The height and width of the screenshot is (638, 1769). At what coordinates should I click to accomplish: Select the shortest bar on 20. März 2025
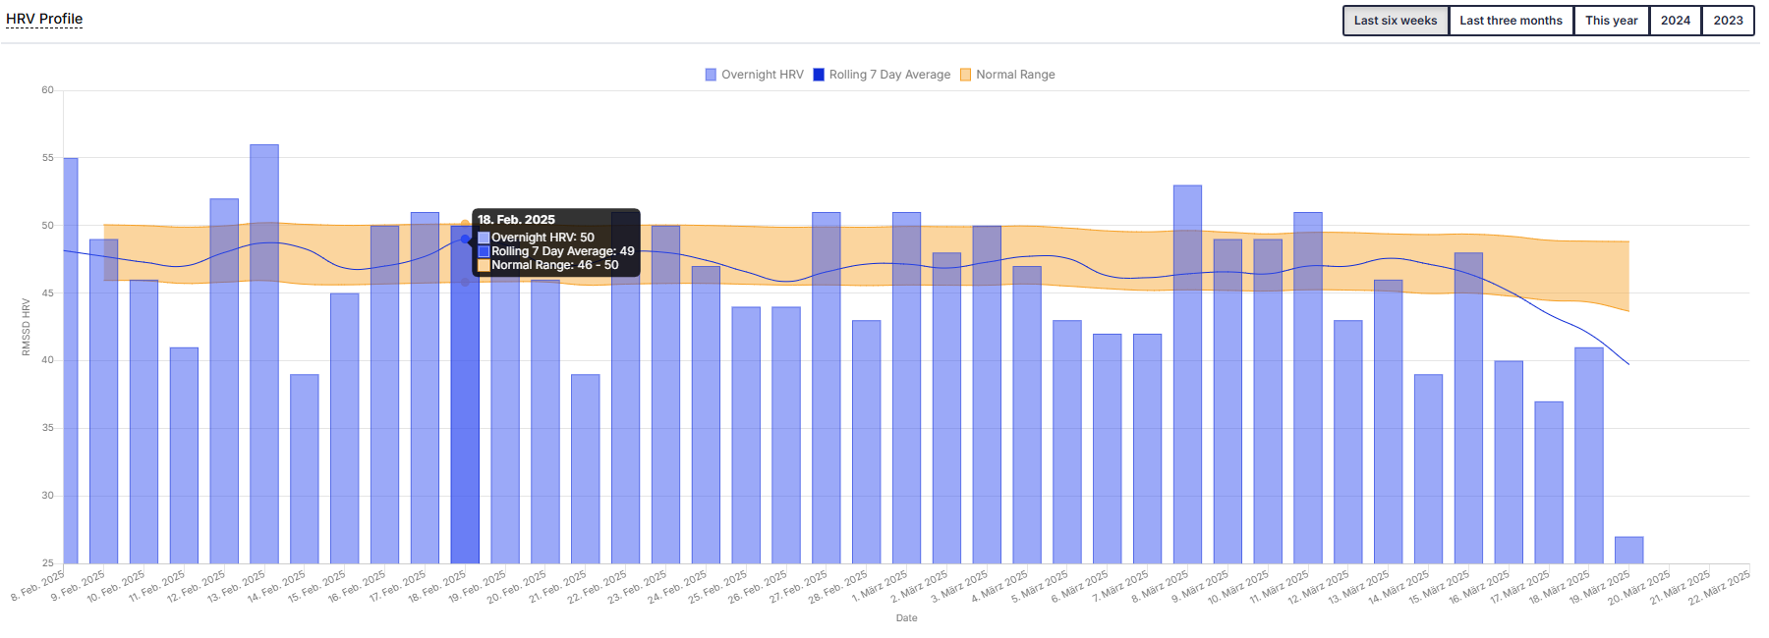[1628, 550]
